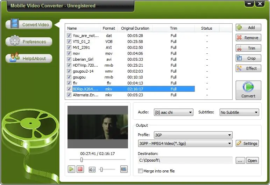This screenshot has width=270, height=185.
Task: Select the VTS_01_2 file name
Action: tap(81, 42)
